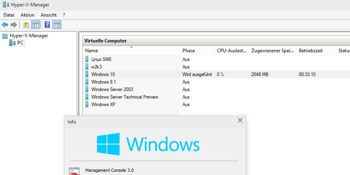Sort by CPU-Auslast... column header
Viewport: 350px width, 175px height.
click(x=232, y=51)
